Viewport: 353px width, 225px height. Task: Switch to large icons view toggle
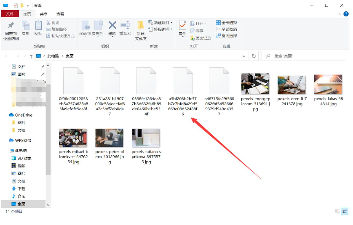pos(345,211)
